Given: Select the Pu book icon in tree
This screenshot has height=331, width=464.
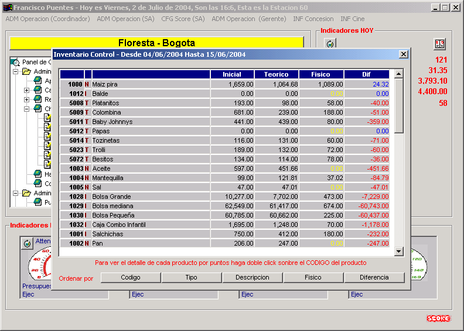Looking at the screenshot, I should point(37,202).
